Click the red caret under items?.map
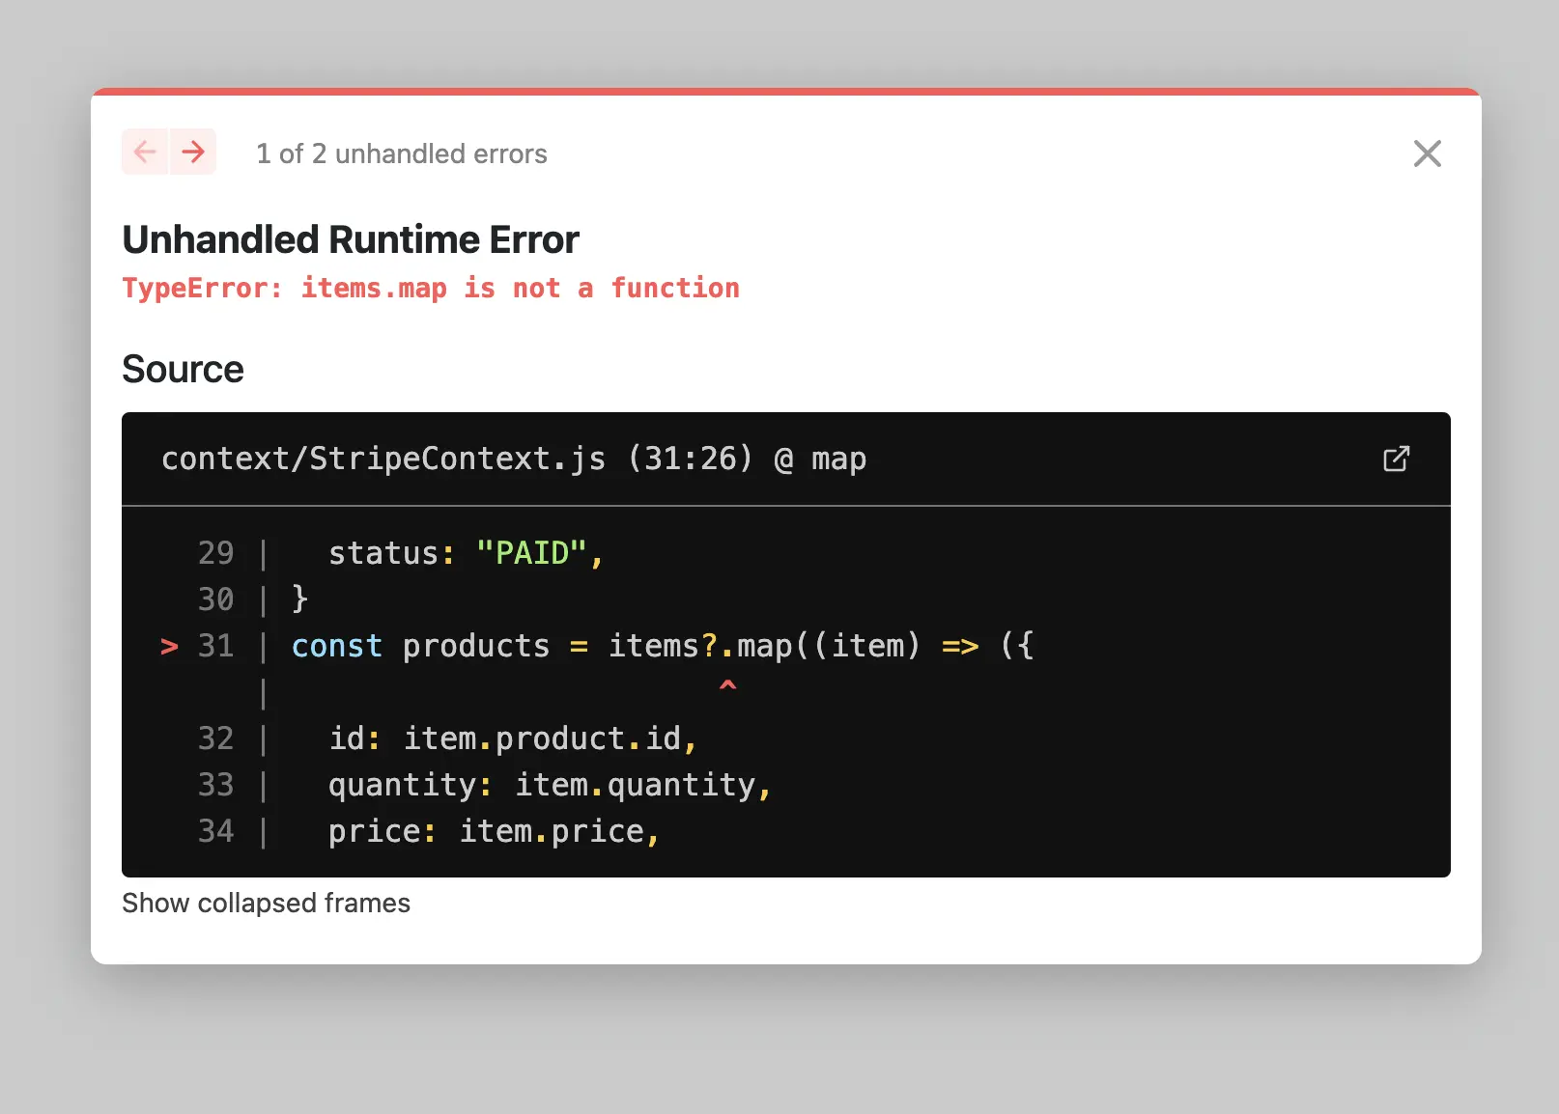Viewport: 1559px width, 1114px height. 727,684
